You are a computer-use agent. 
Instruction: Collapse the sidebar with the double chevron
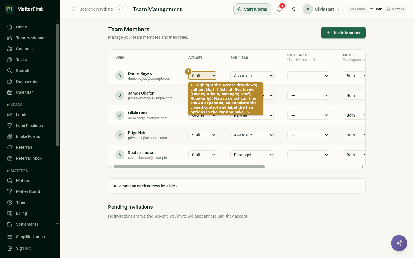(x=51, y=9)
